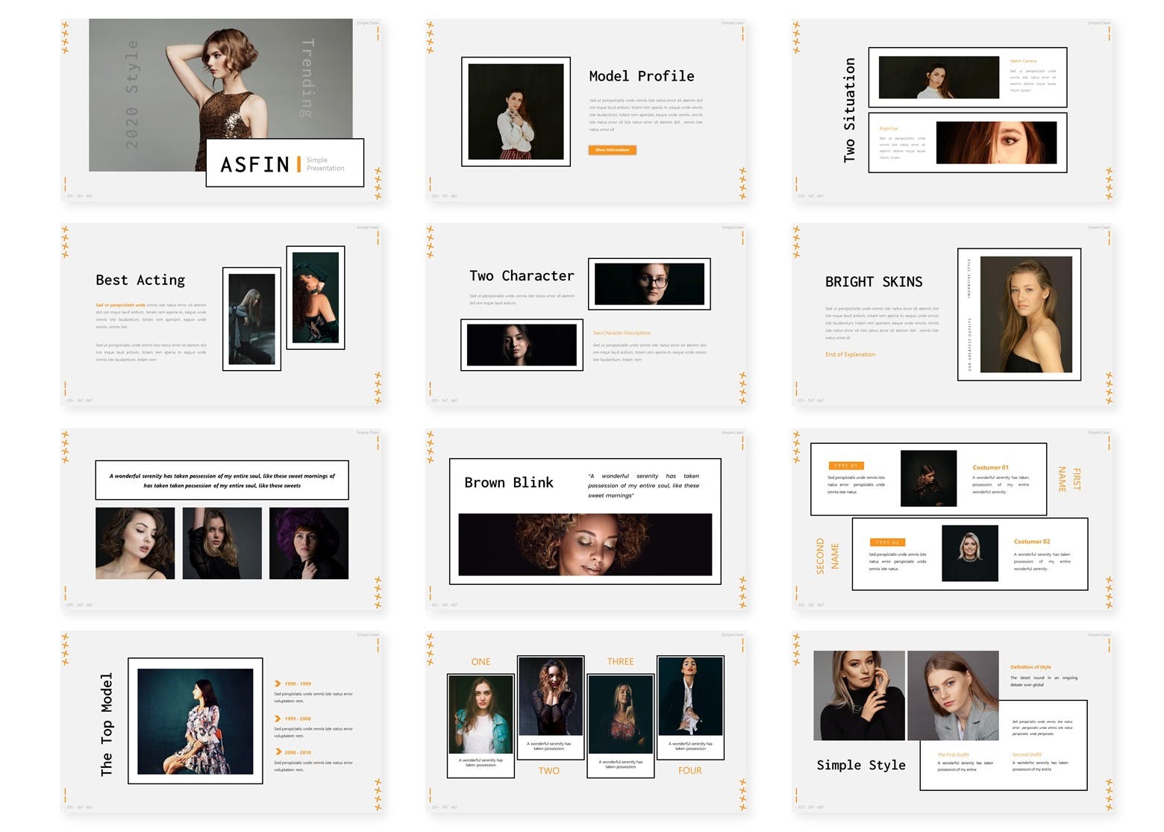The width and height of the screenshot is (1164, 832).
Task: Click the Costumer 01 heading
Action: click(990, 467)
